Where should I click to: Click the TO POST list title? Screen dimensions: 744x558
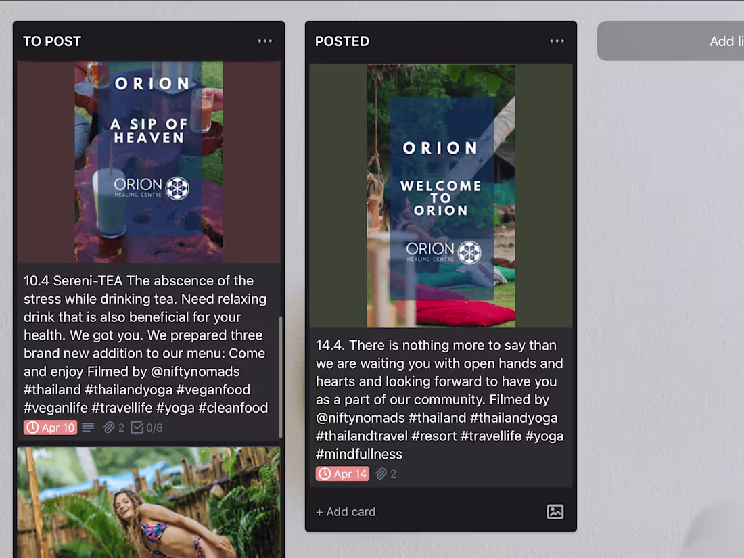point(52,41)
